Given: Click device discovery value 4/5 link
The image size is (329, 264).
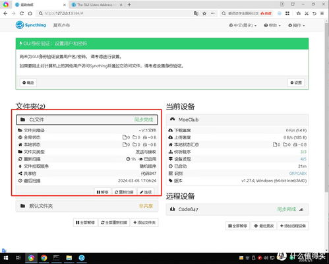Looking at the screenshot, I should pyautogui.click(x=303, y=159).
